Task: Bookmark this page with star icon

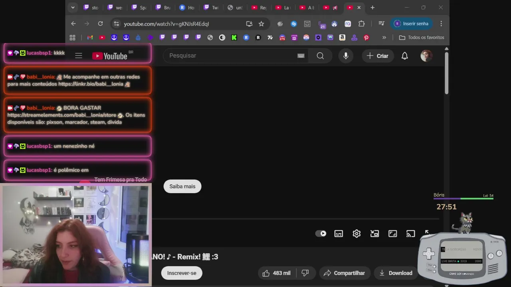Action: pos(261,24)
